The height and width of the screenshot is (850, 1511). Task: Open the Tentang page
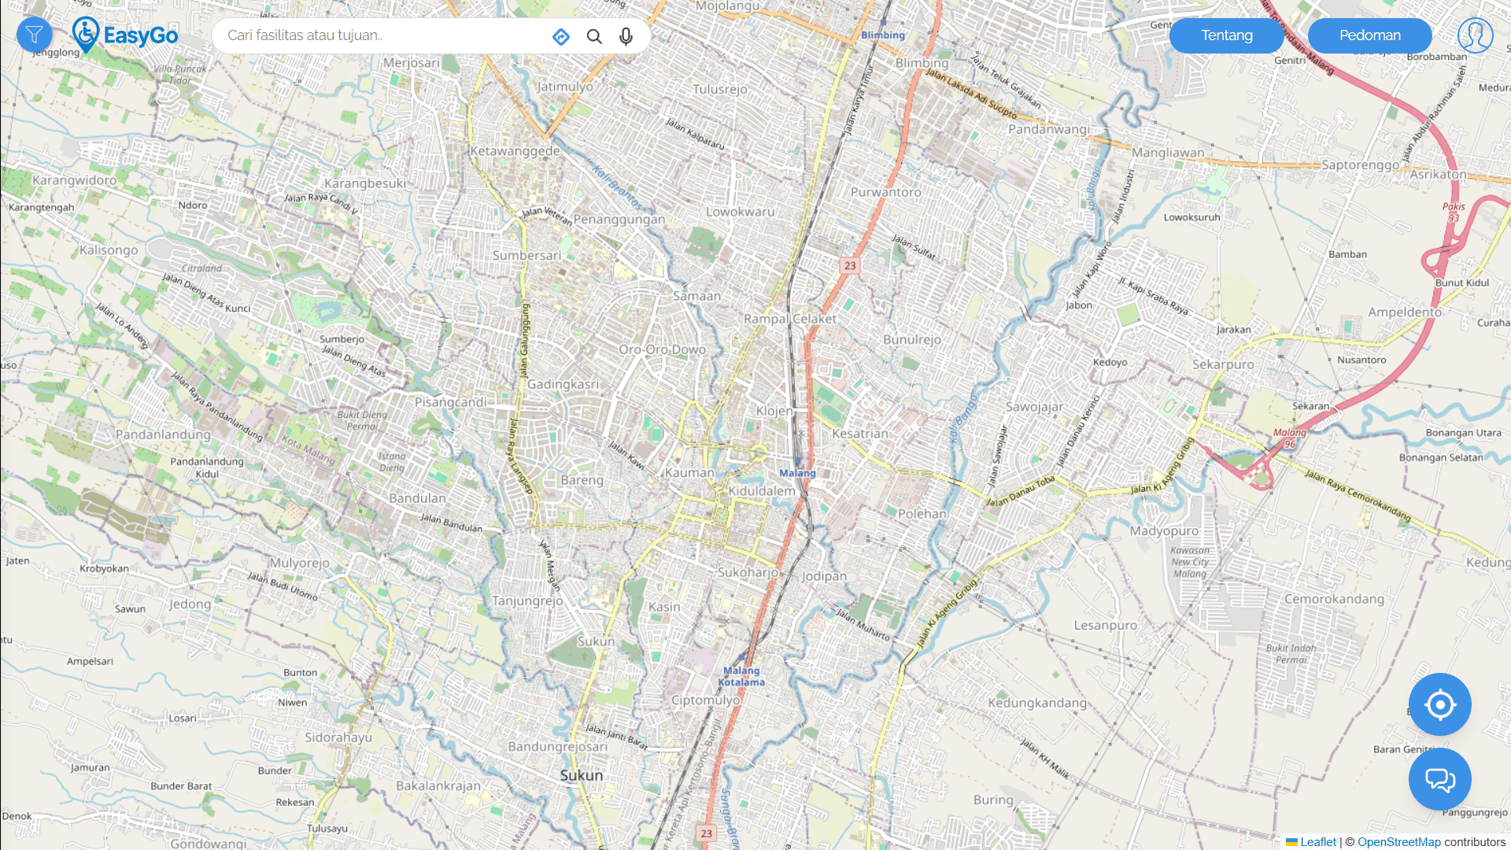pos(1226,35)
